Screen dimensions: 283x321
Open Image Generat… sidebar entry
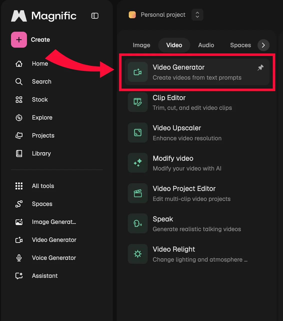(x=54, y=222)
